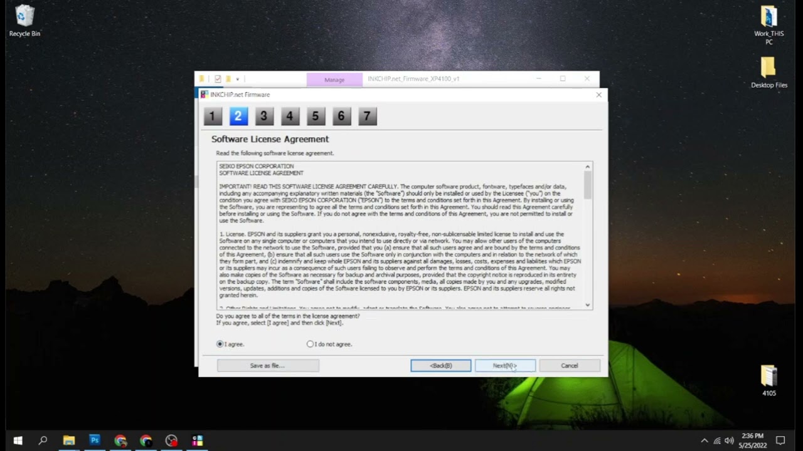
Task: Click step 7 indicator in installer
Action: coord(368,116)
